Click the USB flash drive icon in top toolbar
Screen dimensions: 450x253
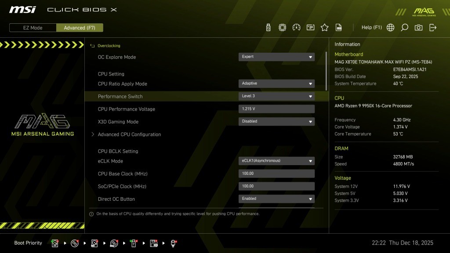[269, 28]
